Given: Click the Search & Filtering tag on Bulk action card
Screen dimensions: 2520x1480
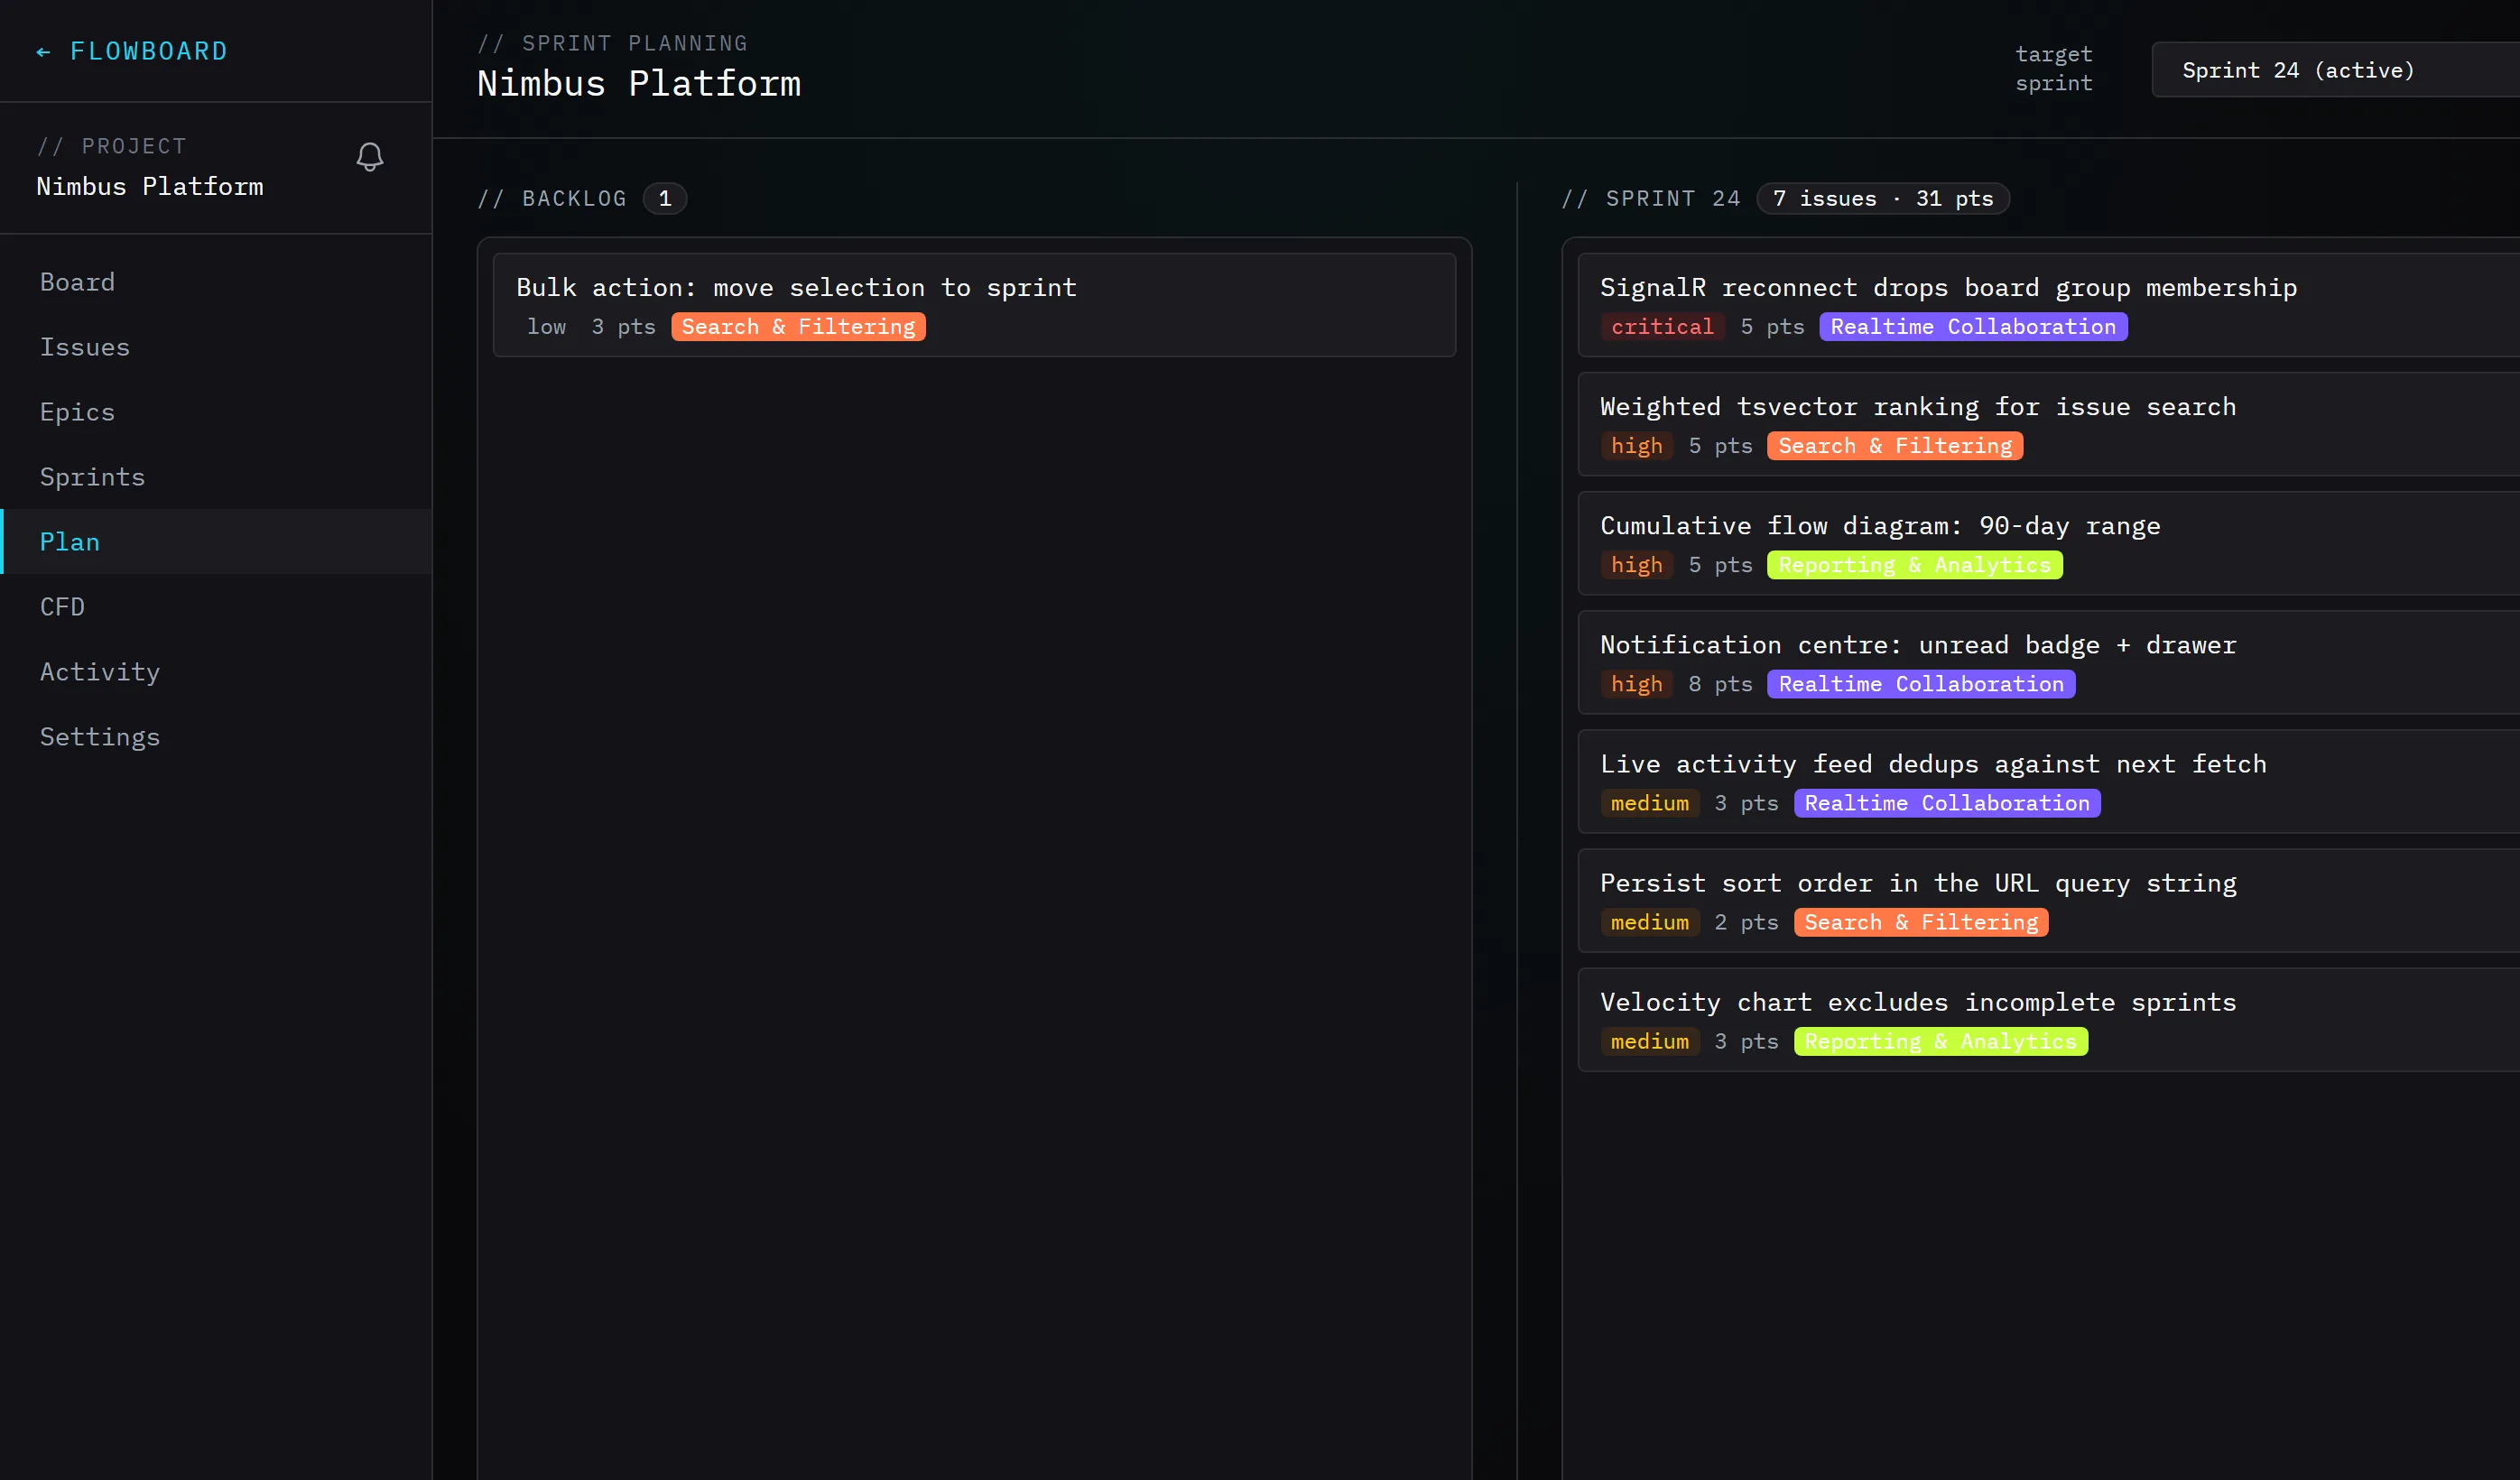Looking at the screenshot, I should 798,327.
